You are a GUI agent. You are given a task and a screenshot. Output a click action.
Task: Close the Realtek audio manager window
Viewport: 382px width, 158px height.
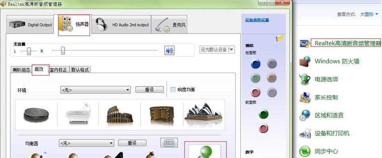(283, 2)
